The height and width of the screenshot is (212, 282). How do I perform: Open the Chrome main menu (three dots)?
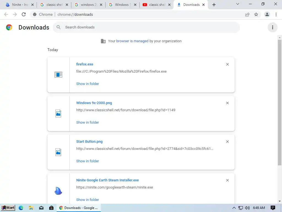click(x=276, y=14)
